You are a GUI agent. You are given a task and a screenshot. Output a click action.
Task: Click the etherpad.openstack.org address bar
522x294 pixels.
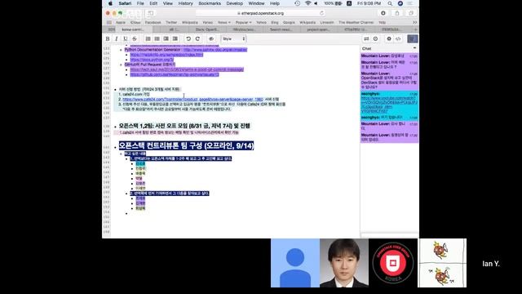tap(260, 13)
